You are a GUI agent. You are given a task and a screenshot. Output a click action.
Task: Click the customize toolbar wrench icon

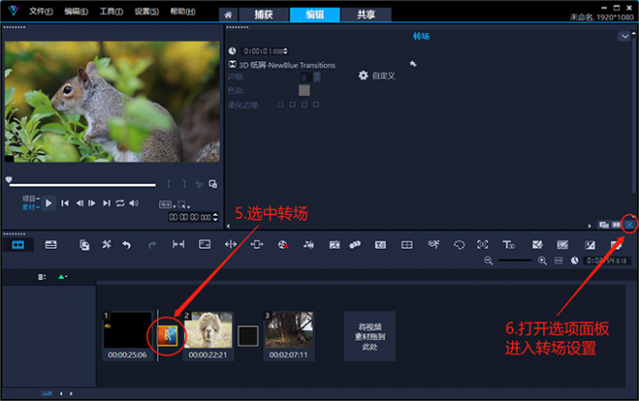(106, 244)
